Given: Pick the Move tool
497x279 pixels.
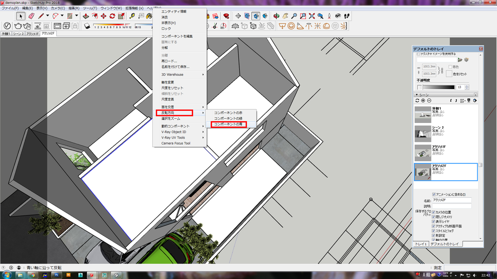Looking at the screenshot, I should 103,16.
